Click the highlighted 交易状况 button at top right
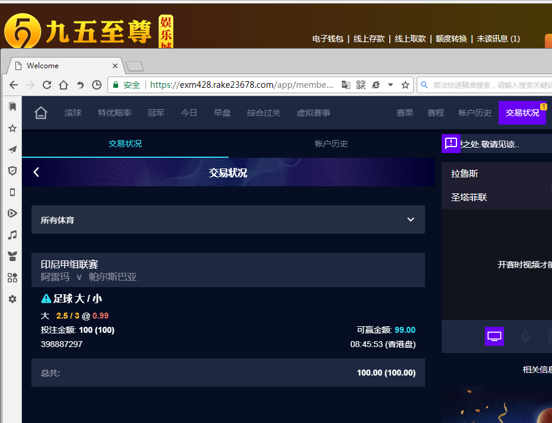Image resolution: width=552 pixels, height=423 pixels. (522, 113)
